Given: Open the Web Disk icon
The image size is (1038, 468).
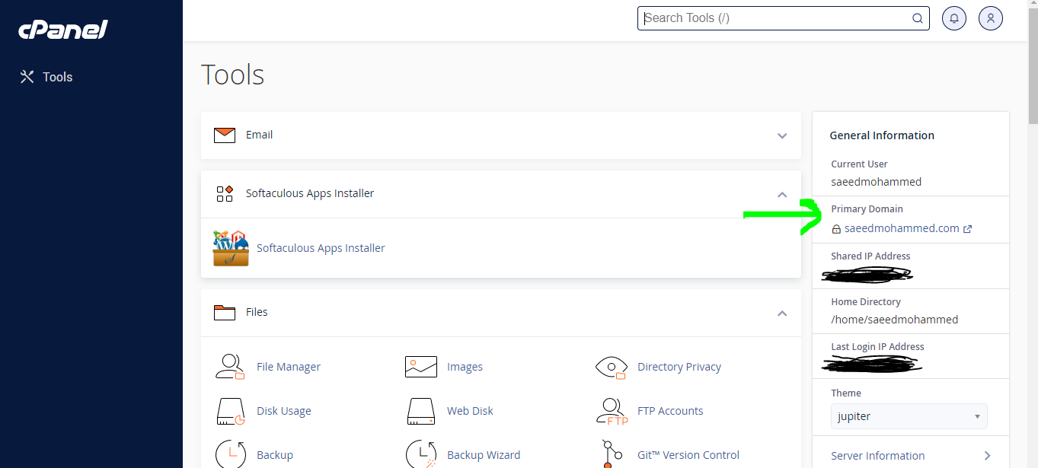Looking at the screenshot, I should point(420,411).
